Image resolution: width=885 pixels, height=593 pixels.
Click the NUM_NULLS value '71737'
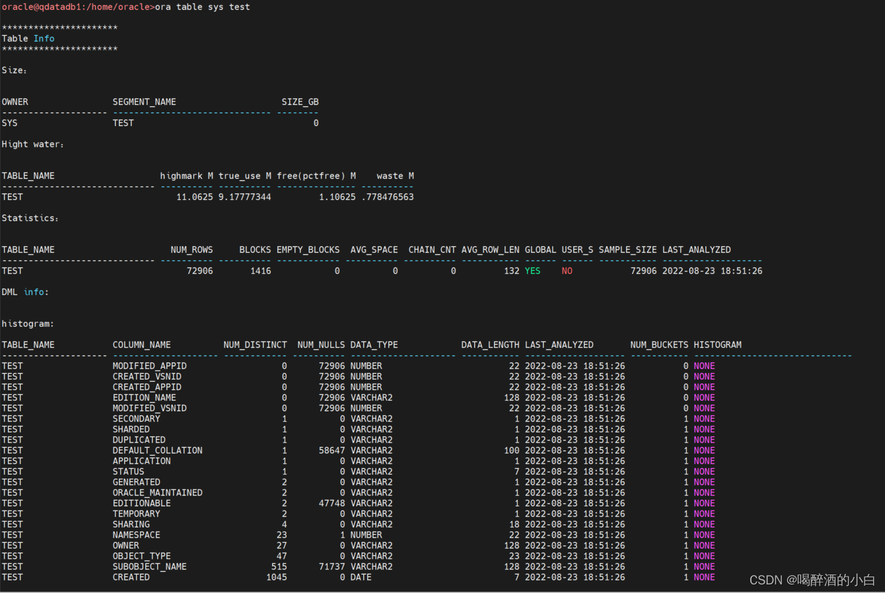tap(332, 567)
